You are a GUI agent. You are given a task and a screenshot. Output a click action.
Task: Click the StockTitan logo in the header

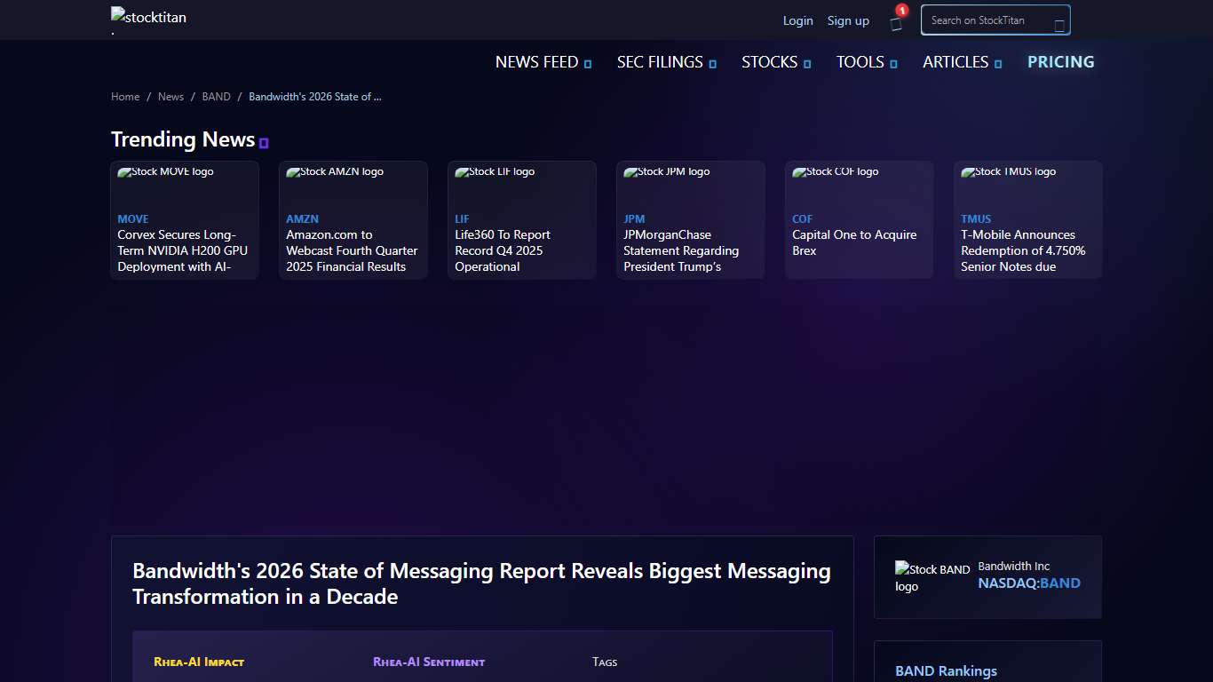pos(147,16)
